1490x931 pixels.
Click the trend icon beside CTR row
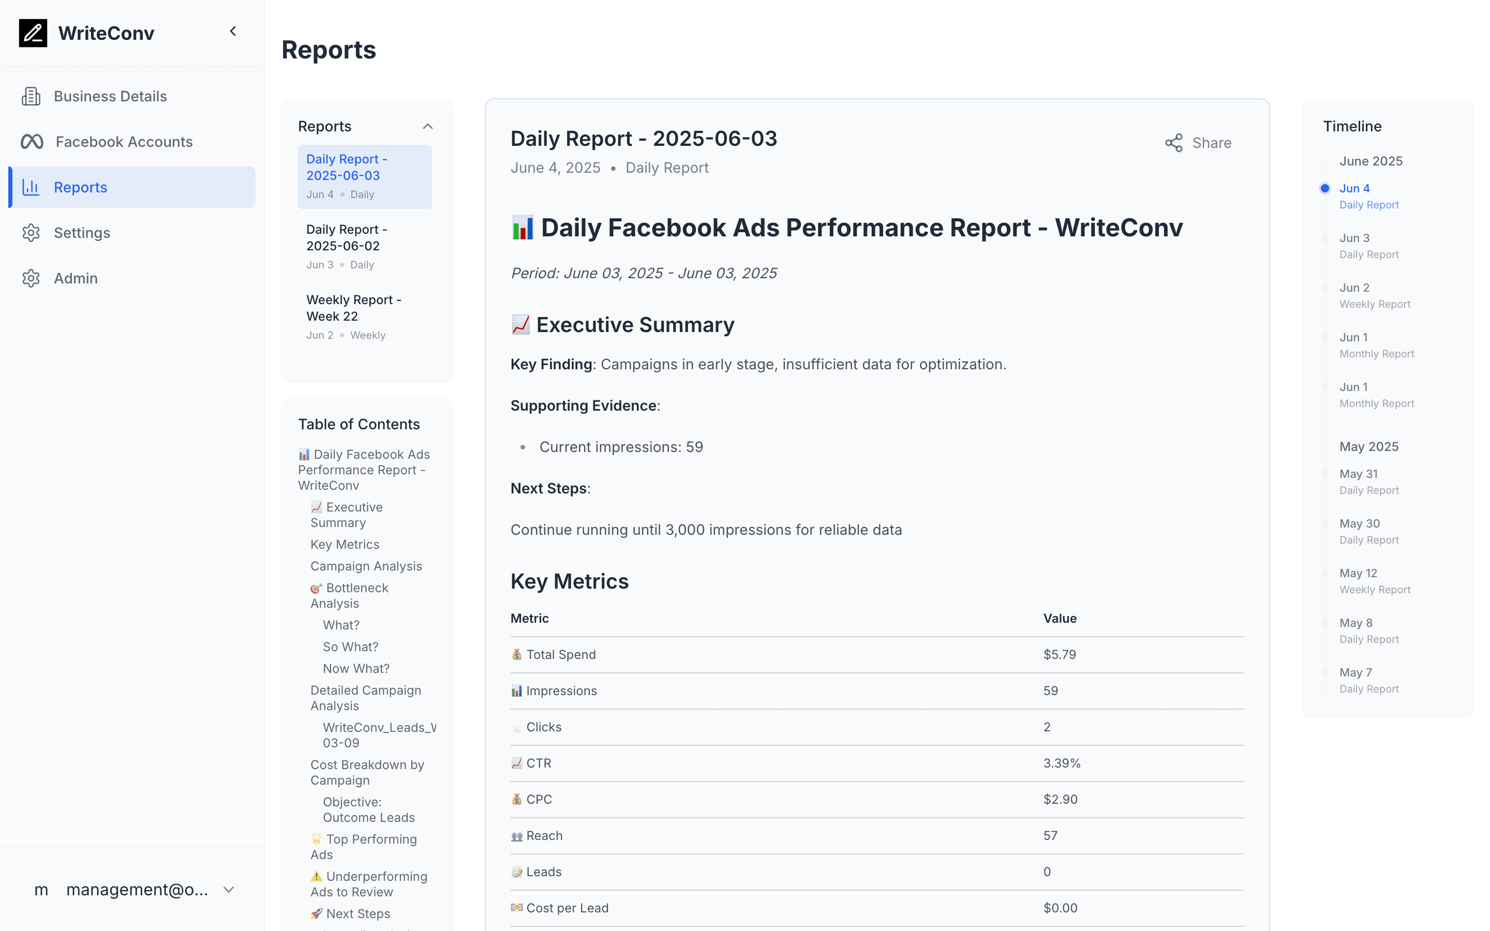pyautogui.click(x=517, y=763)
